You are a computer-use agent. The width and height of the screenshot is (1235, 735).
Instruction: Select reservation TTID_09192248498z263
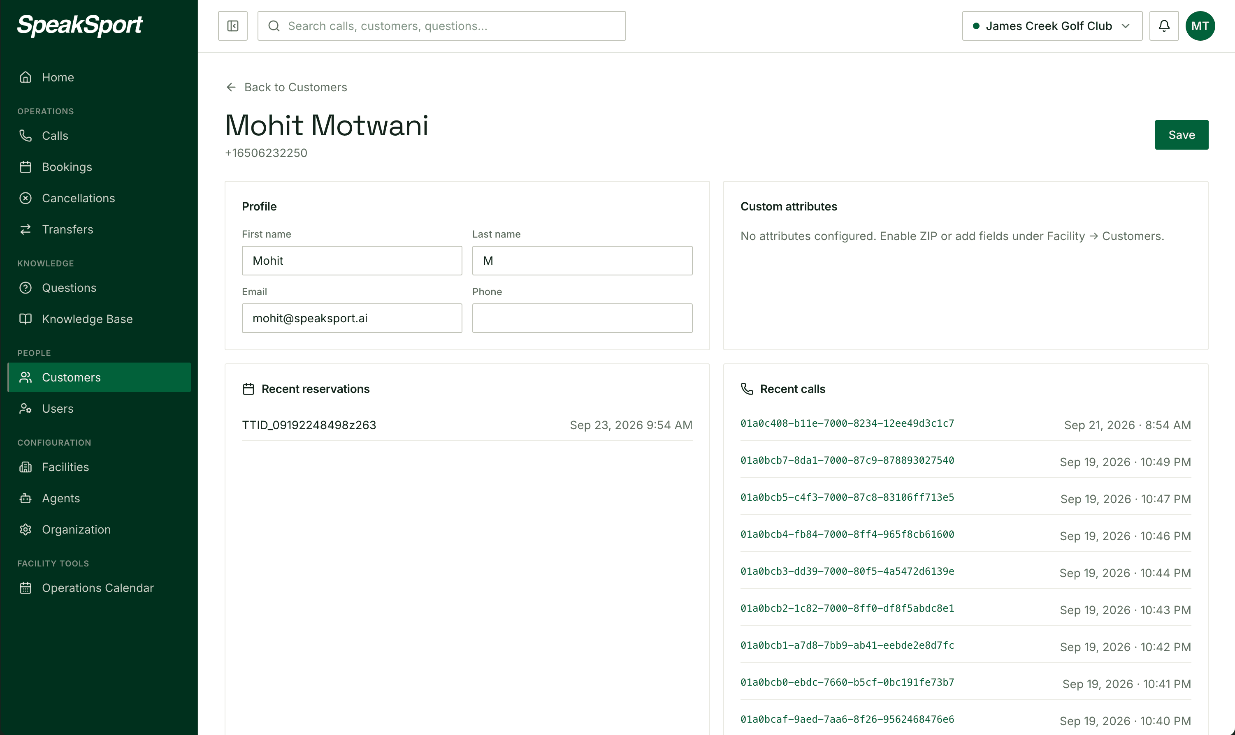(x=309, y=425)
